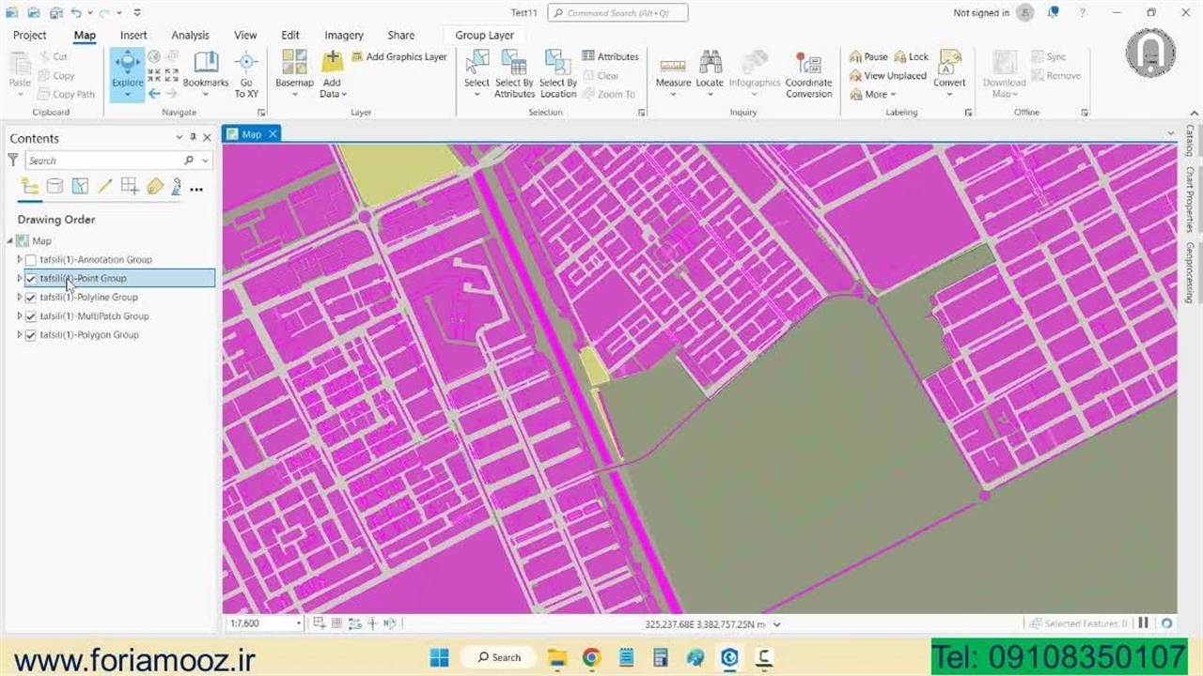Click the Add Graphics Layer button

(x=398, y=56)
